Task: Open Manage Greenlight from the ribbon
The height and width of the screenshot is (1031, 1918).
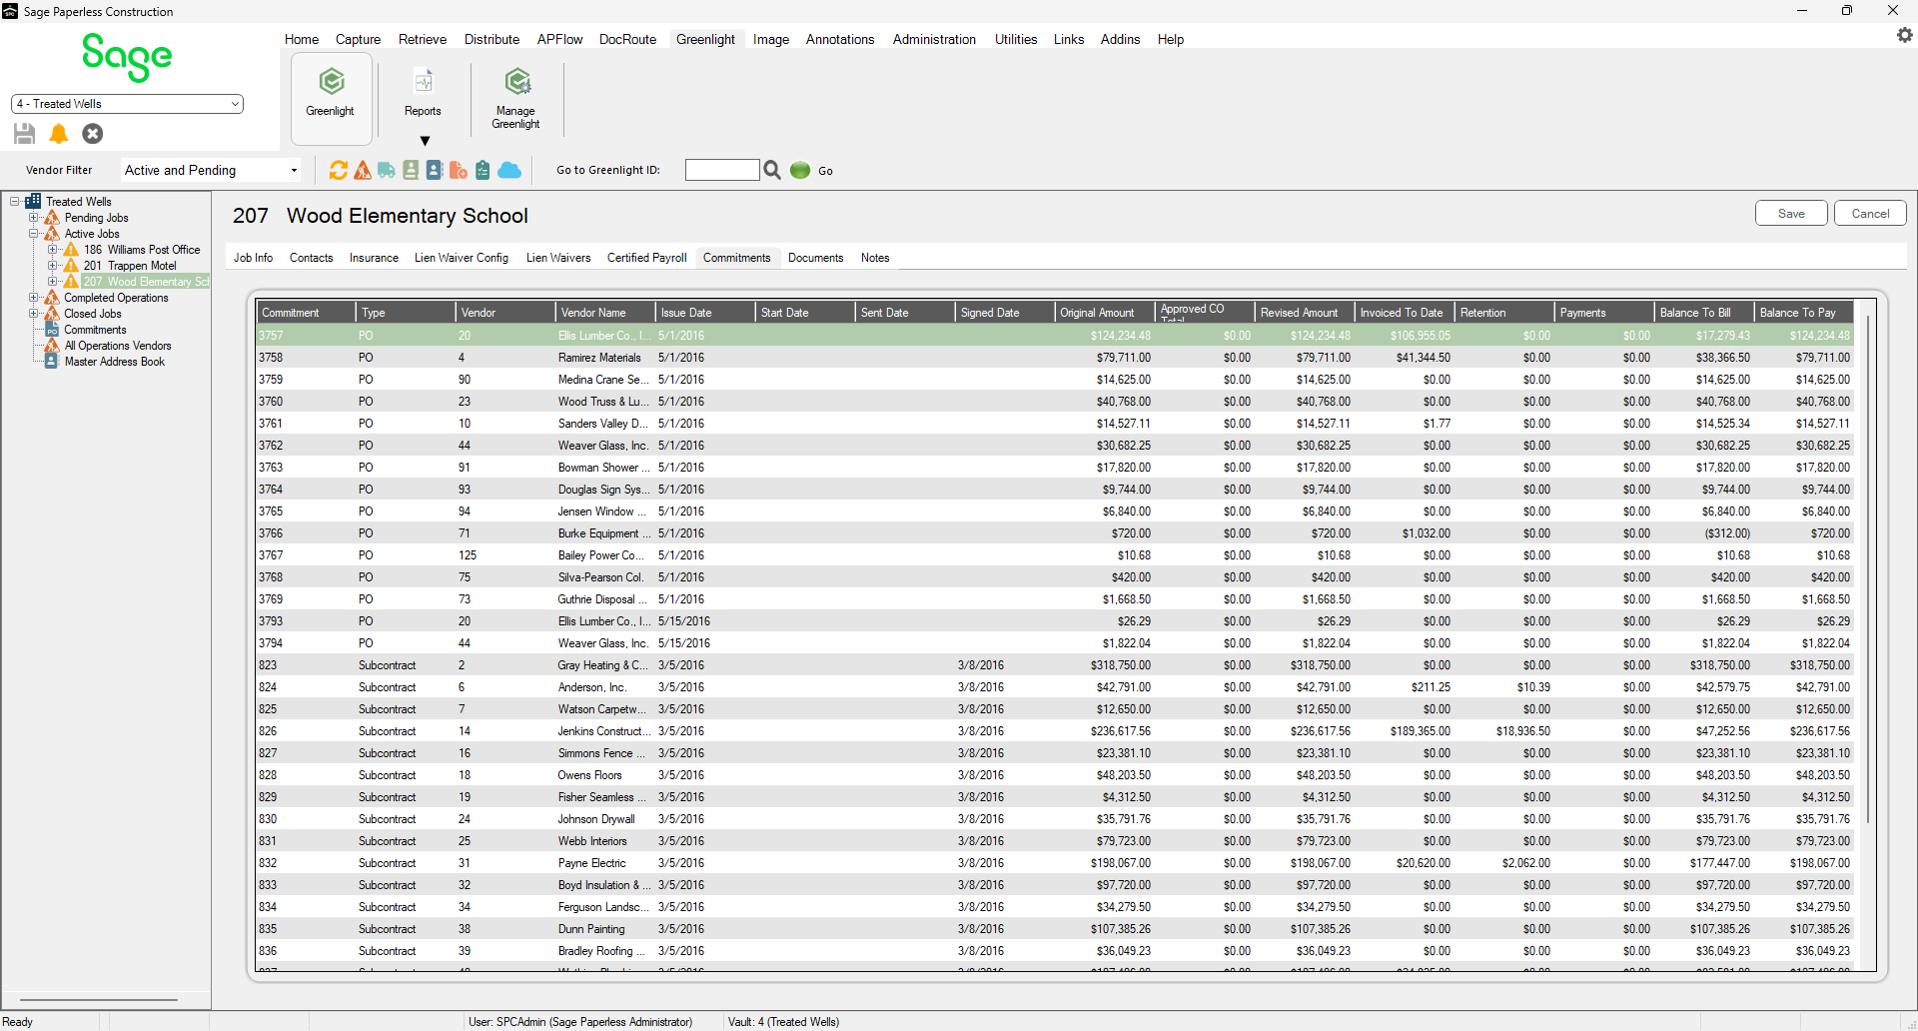Action: [515, 97]
